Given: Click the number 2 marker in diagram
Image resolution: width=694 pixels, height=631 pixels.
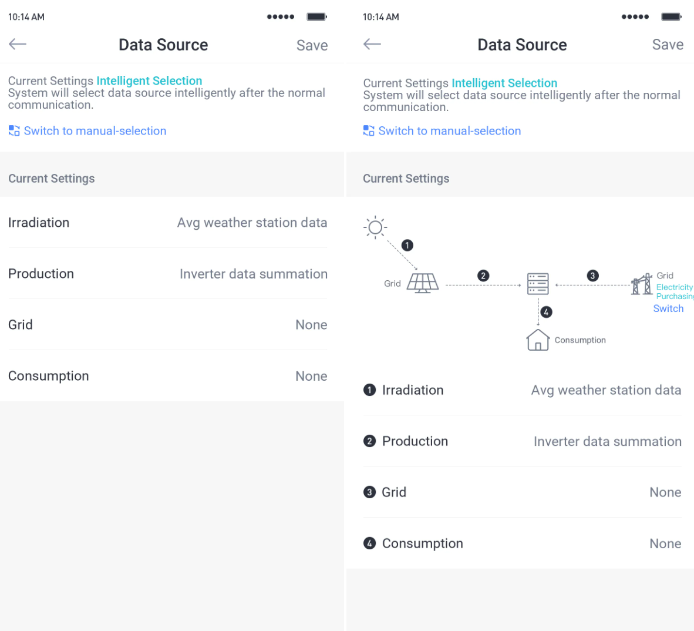Looking at the screenshot, I should [x=483, y=276].
